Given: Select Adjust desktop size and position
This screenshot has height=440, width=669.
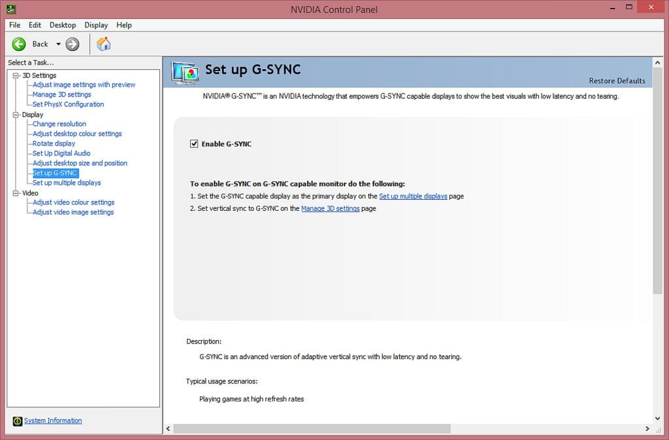Looking at the screenshot, I should pyautogui.click(x=80, y=163).
